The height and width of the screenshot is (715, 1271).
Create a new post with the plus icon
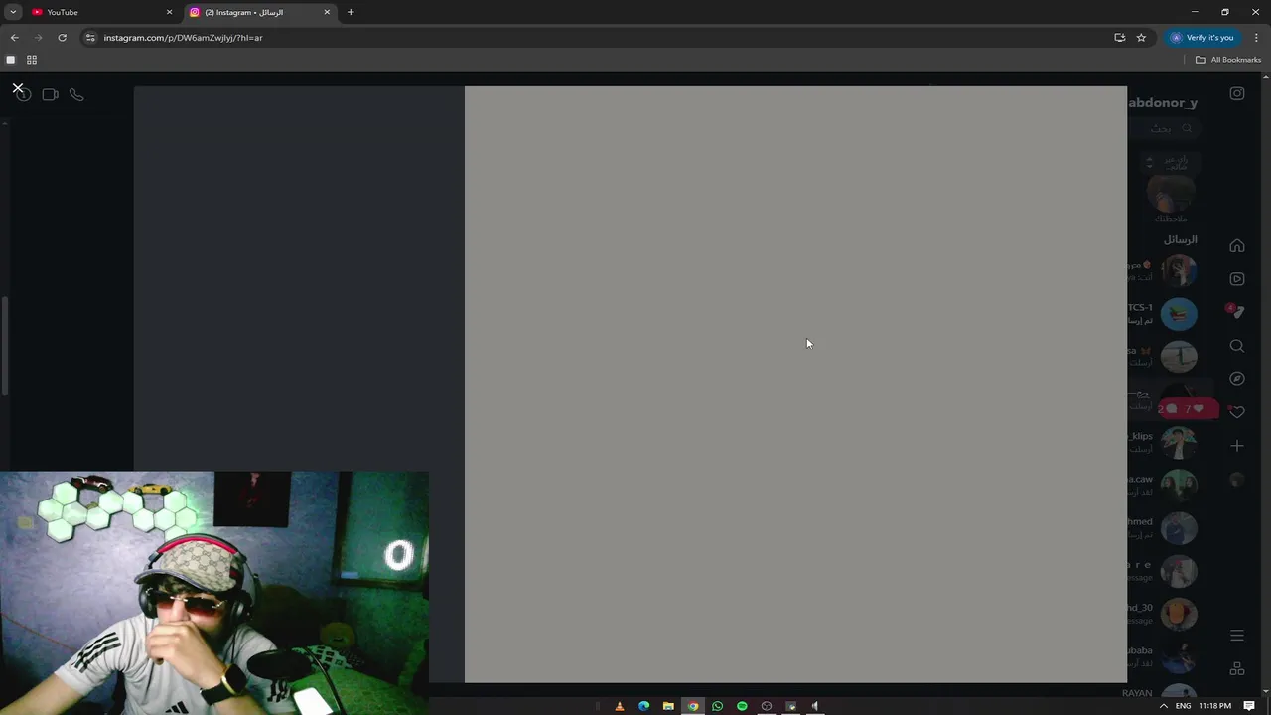tap(1237, 446)
